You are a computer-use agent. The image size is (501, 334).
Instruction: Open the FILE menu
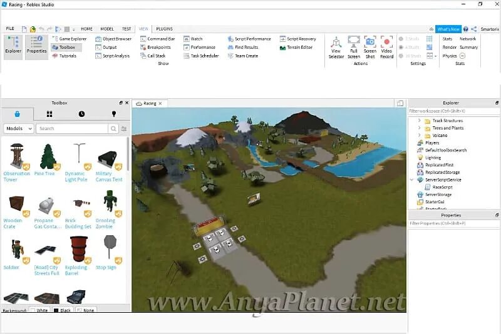(x=10, y=29)
